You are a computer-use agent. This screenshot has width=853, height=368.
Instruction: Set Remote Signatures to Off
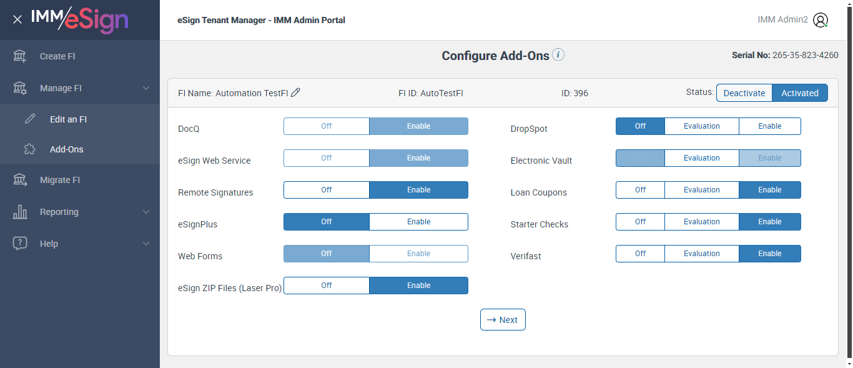(327, 190)
